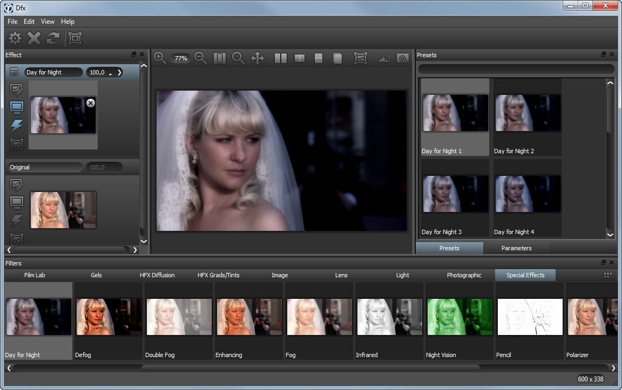Click the cancel X icon in main toolbar
Image resolution: width=622 pixels, height=390 pixels.
(x=33, y=38)
